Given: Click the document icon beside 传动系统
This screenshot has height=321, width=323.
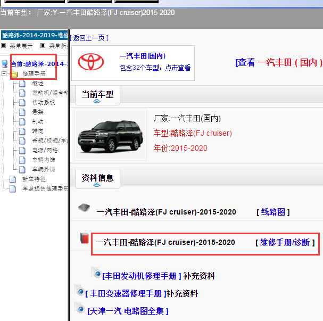Looking at the screenshot, I should click(x=22, y=102).
